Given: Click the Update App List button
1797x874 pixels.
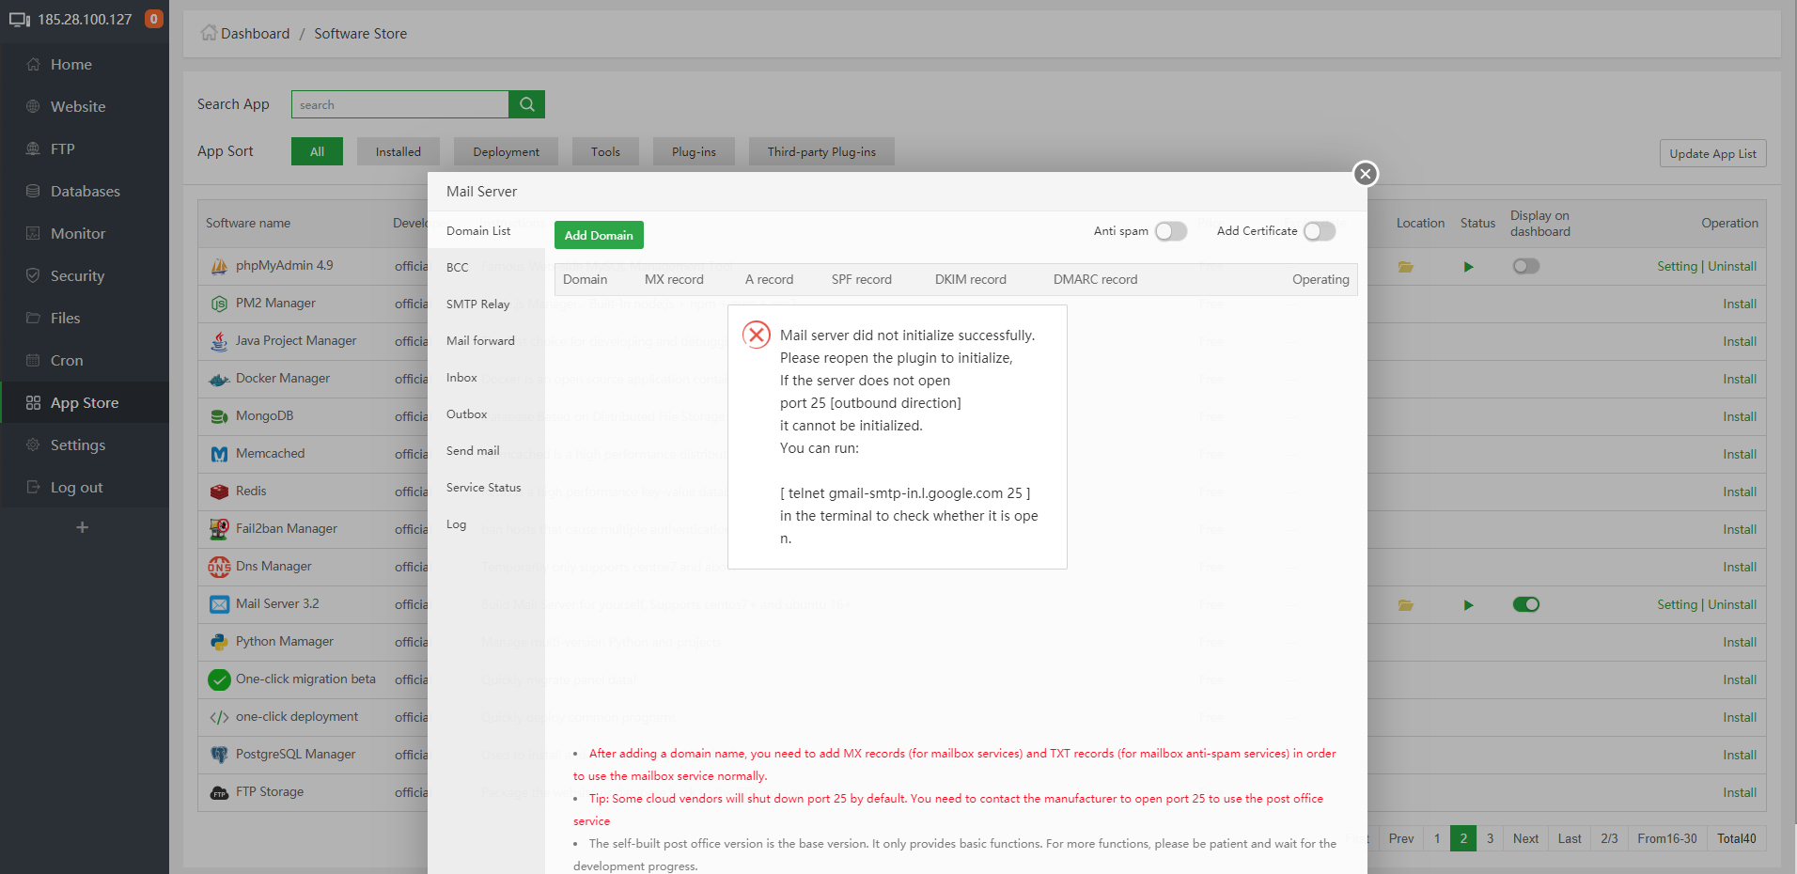Looking at the screenshot, I should pos(1712,152).
